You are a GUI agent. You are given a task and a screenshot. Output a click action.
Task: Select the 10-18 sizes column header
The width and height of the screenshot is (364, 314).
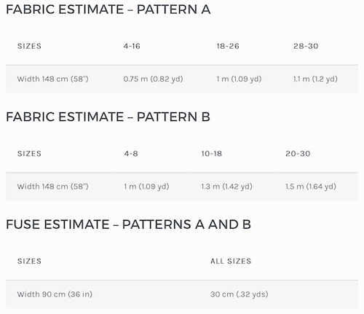coord(212,154)
